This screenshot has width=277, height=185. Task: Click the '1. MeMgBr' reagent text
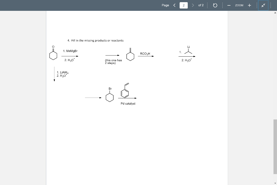coord(70,51)
